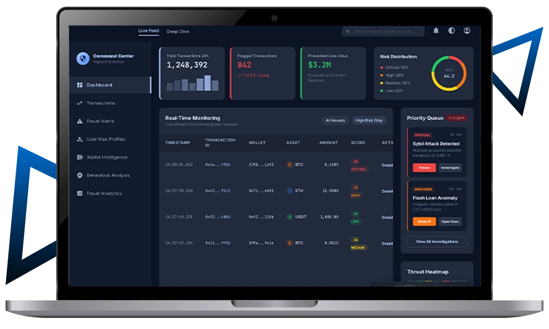Open the user account avatar menu
Screen dimensions: 549x329
coord(467,31)
